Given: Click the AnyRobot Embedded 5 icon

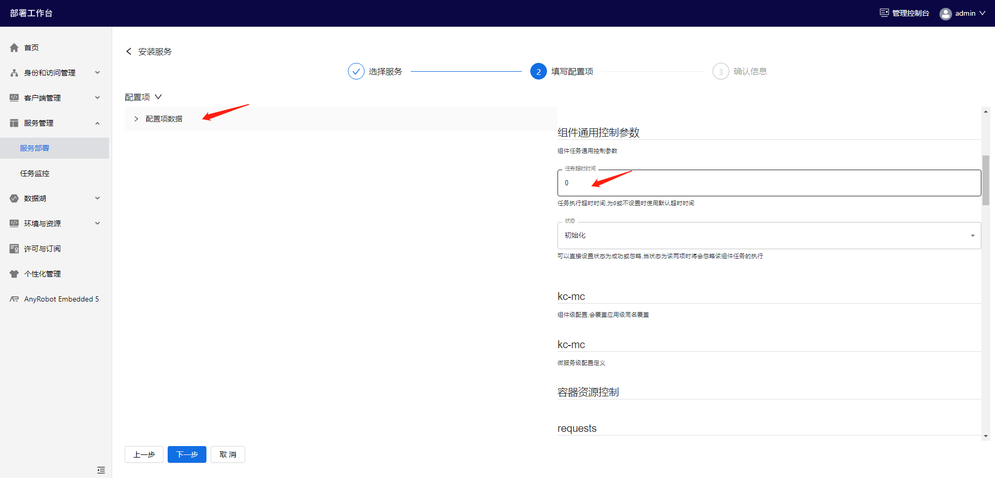Looking at the screenshot, I should 14,299.
